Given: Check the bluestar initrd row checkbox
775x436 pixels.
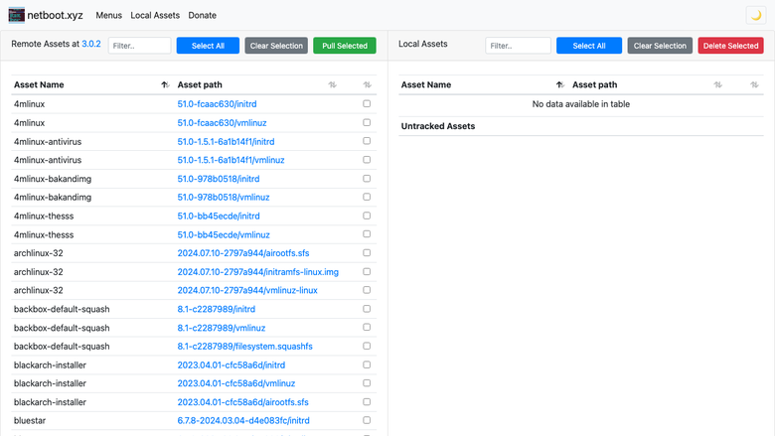Looking at the screenshot, I should point(367,420).
